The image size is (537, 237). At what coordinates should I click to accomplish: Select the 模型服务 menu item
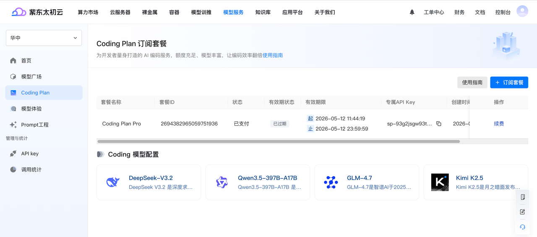click(x=233, y=12)
